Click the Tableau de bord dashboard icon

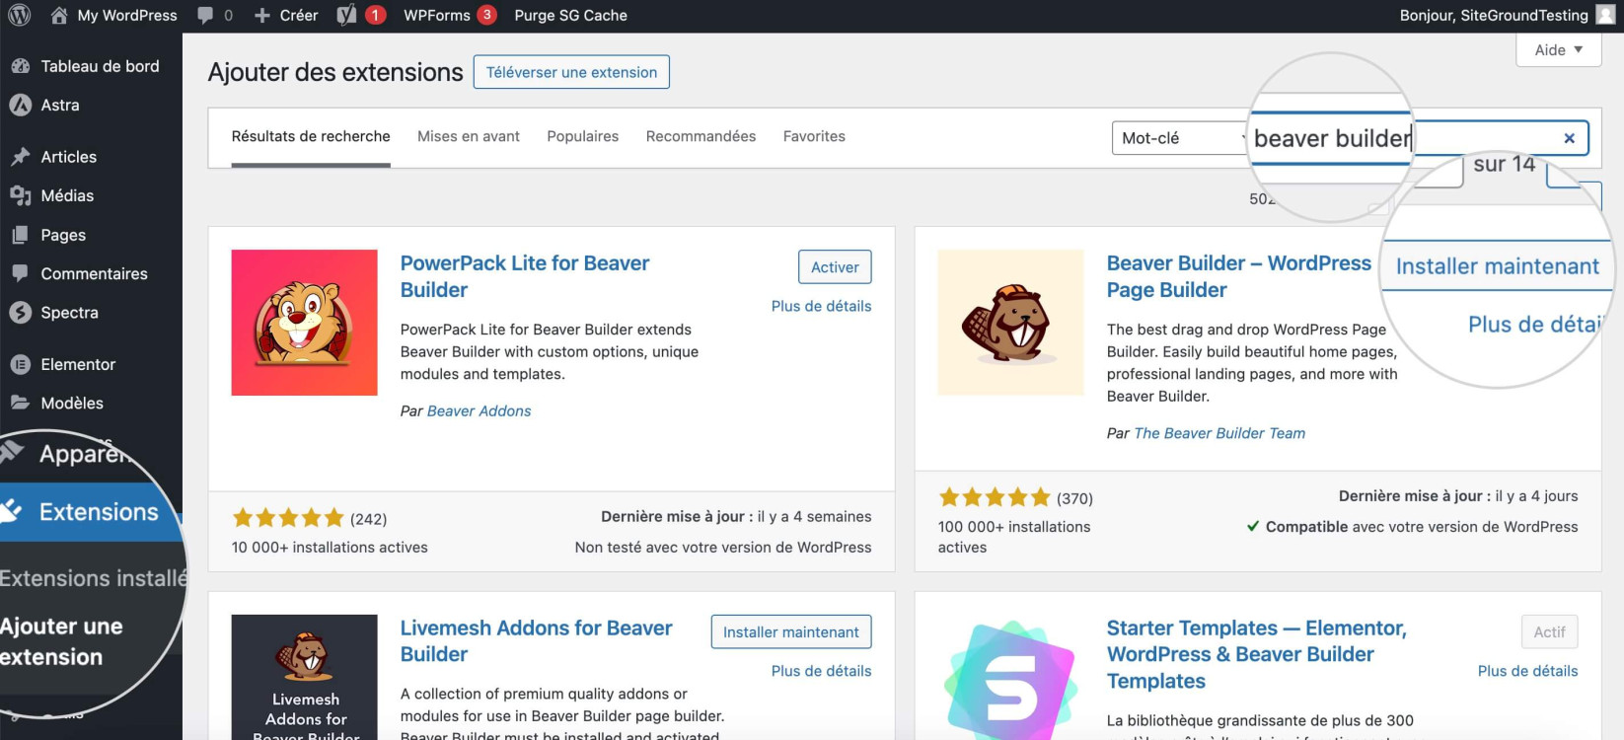click(x=20, y=66)
